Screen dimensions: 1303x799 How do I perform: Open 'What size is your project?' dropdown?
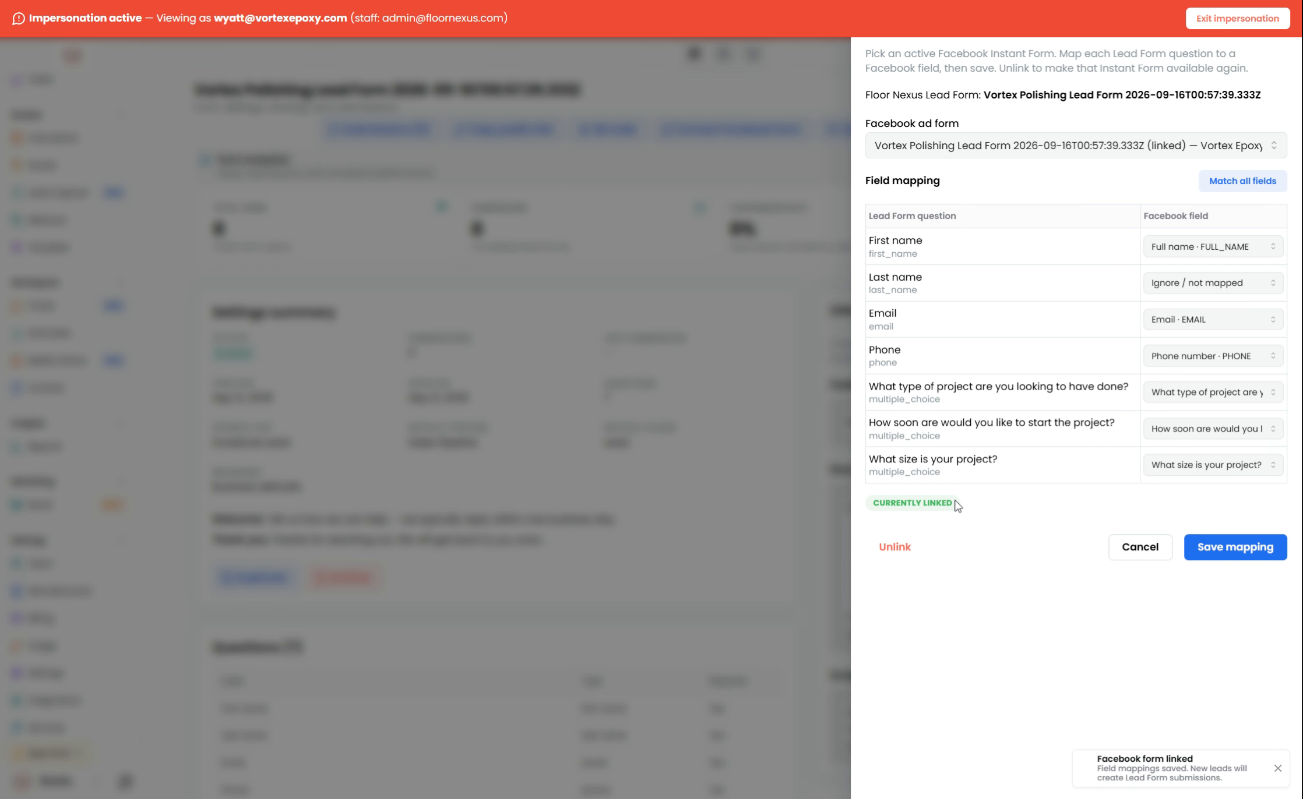click(x=1213, y=465)
